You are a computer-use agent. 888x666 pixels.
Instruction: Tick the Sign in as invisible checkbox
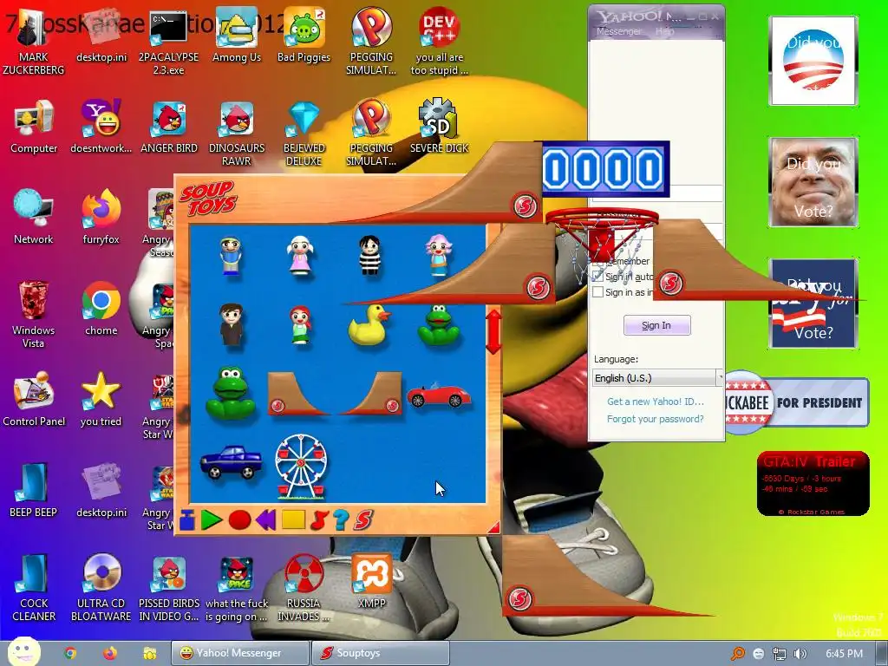pos(598,292)
